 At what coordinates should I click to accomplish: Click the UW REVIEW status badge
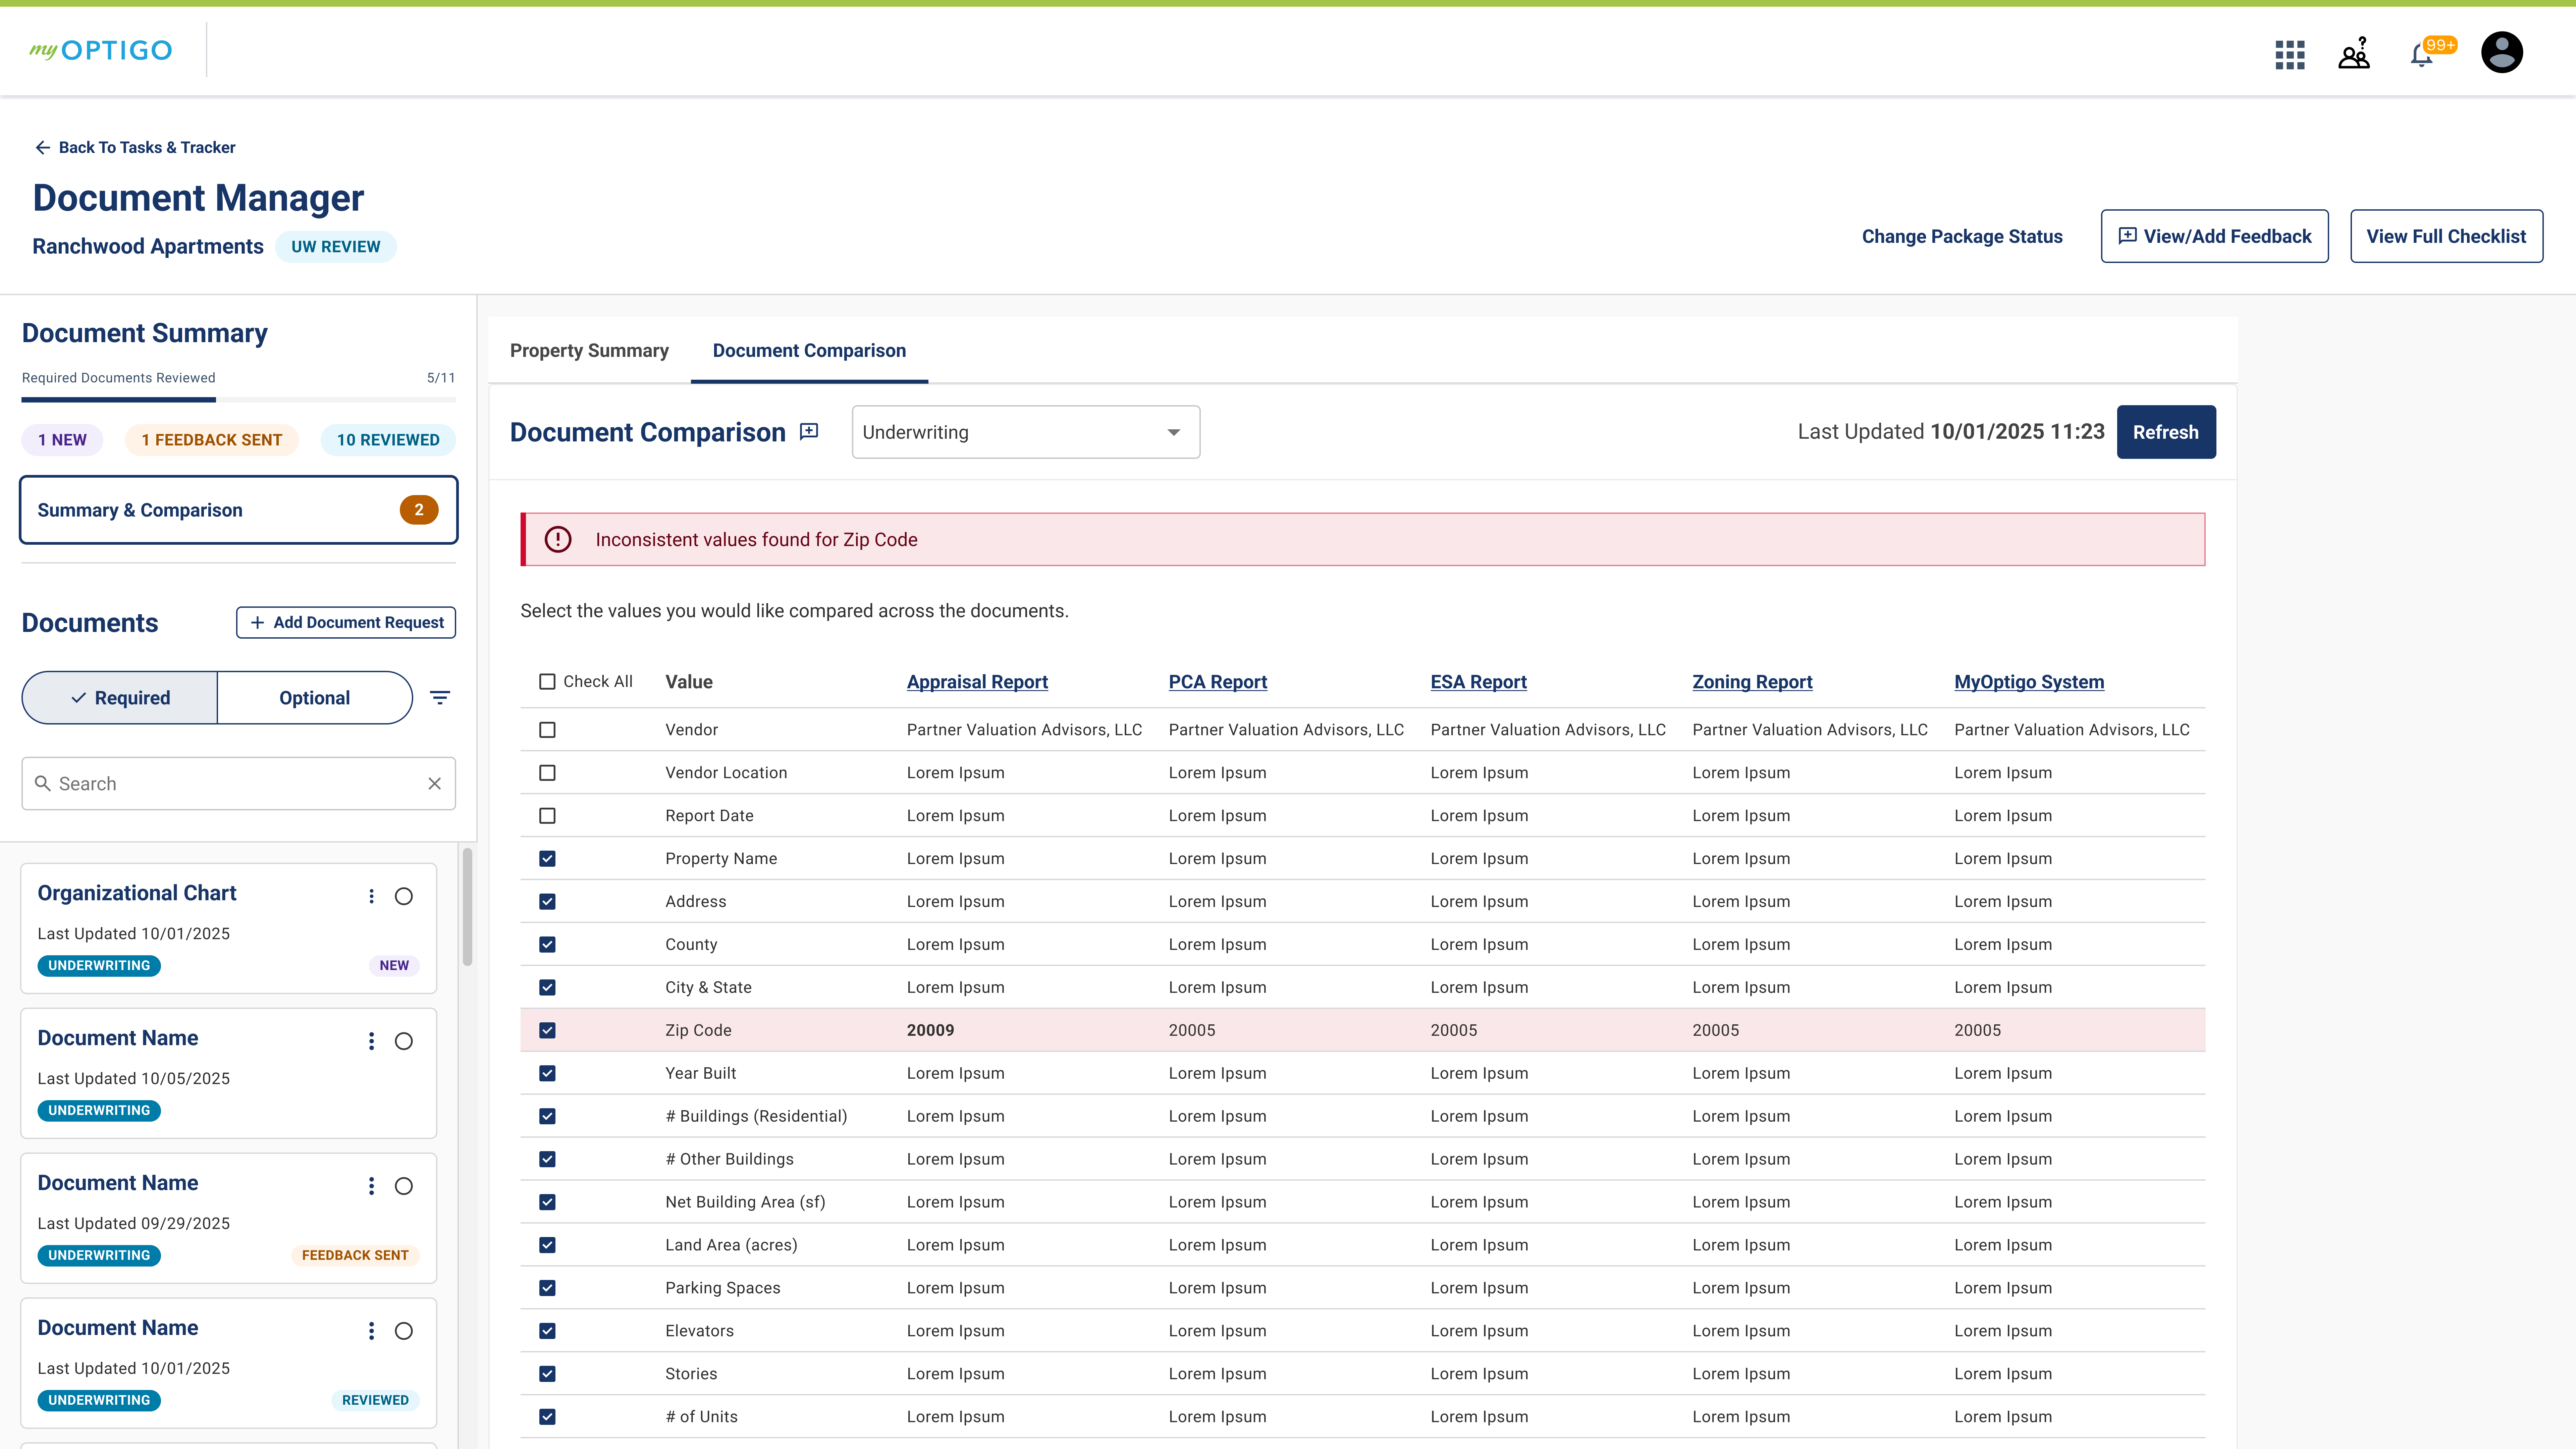[x=336, y=247]
